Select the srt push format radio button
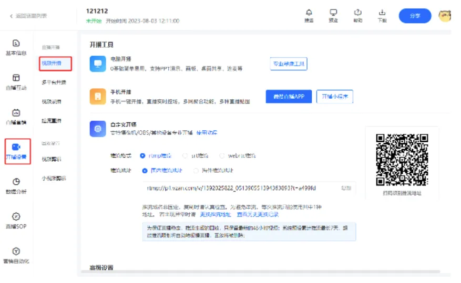This screenshot has height=283, width=461. click(x=185, y=156)
